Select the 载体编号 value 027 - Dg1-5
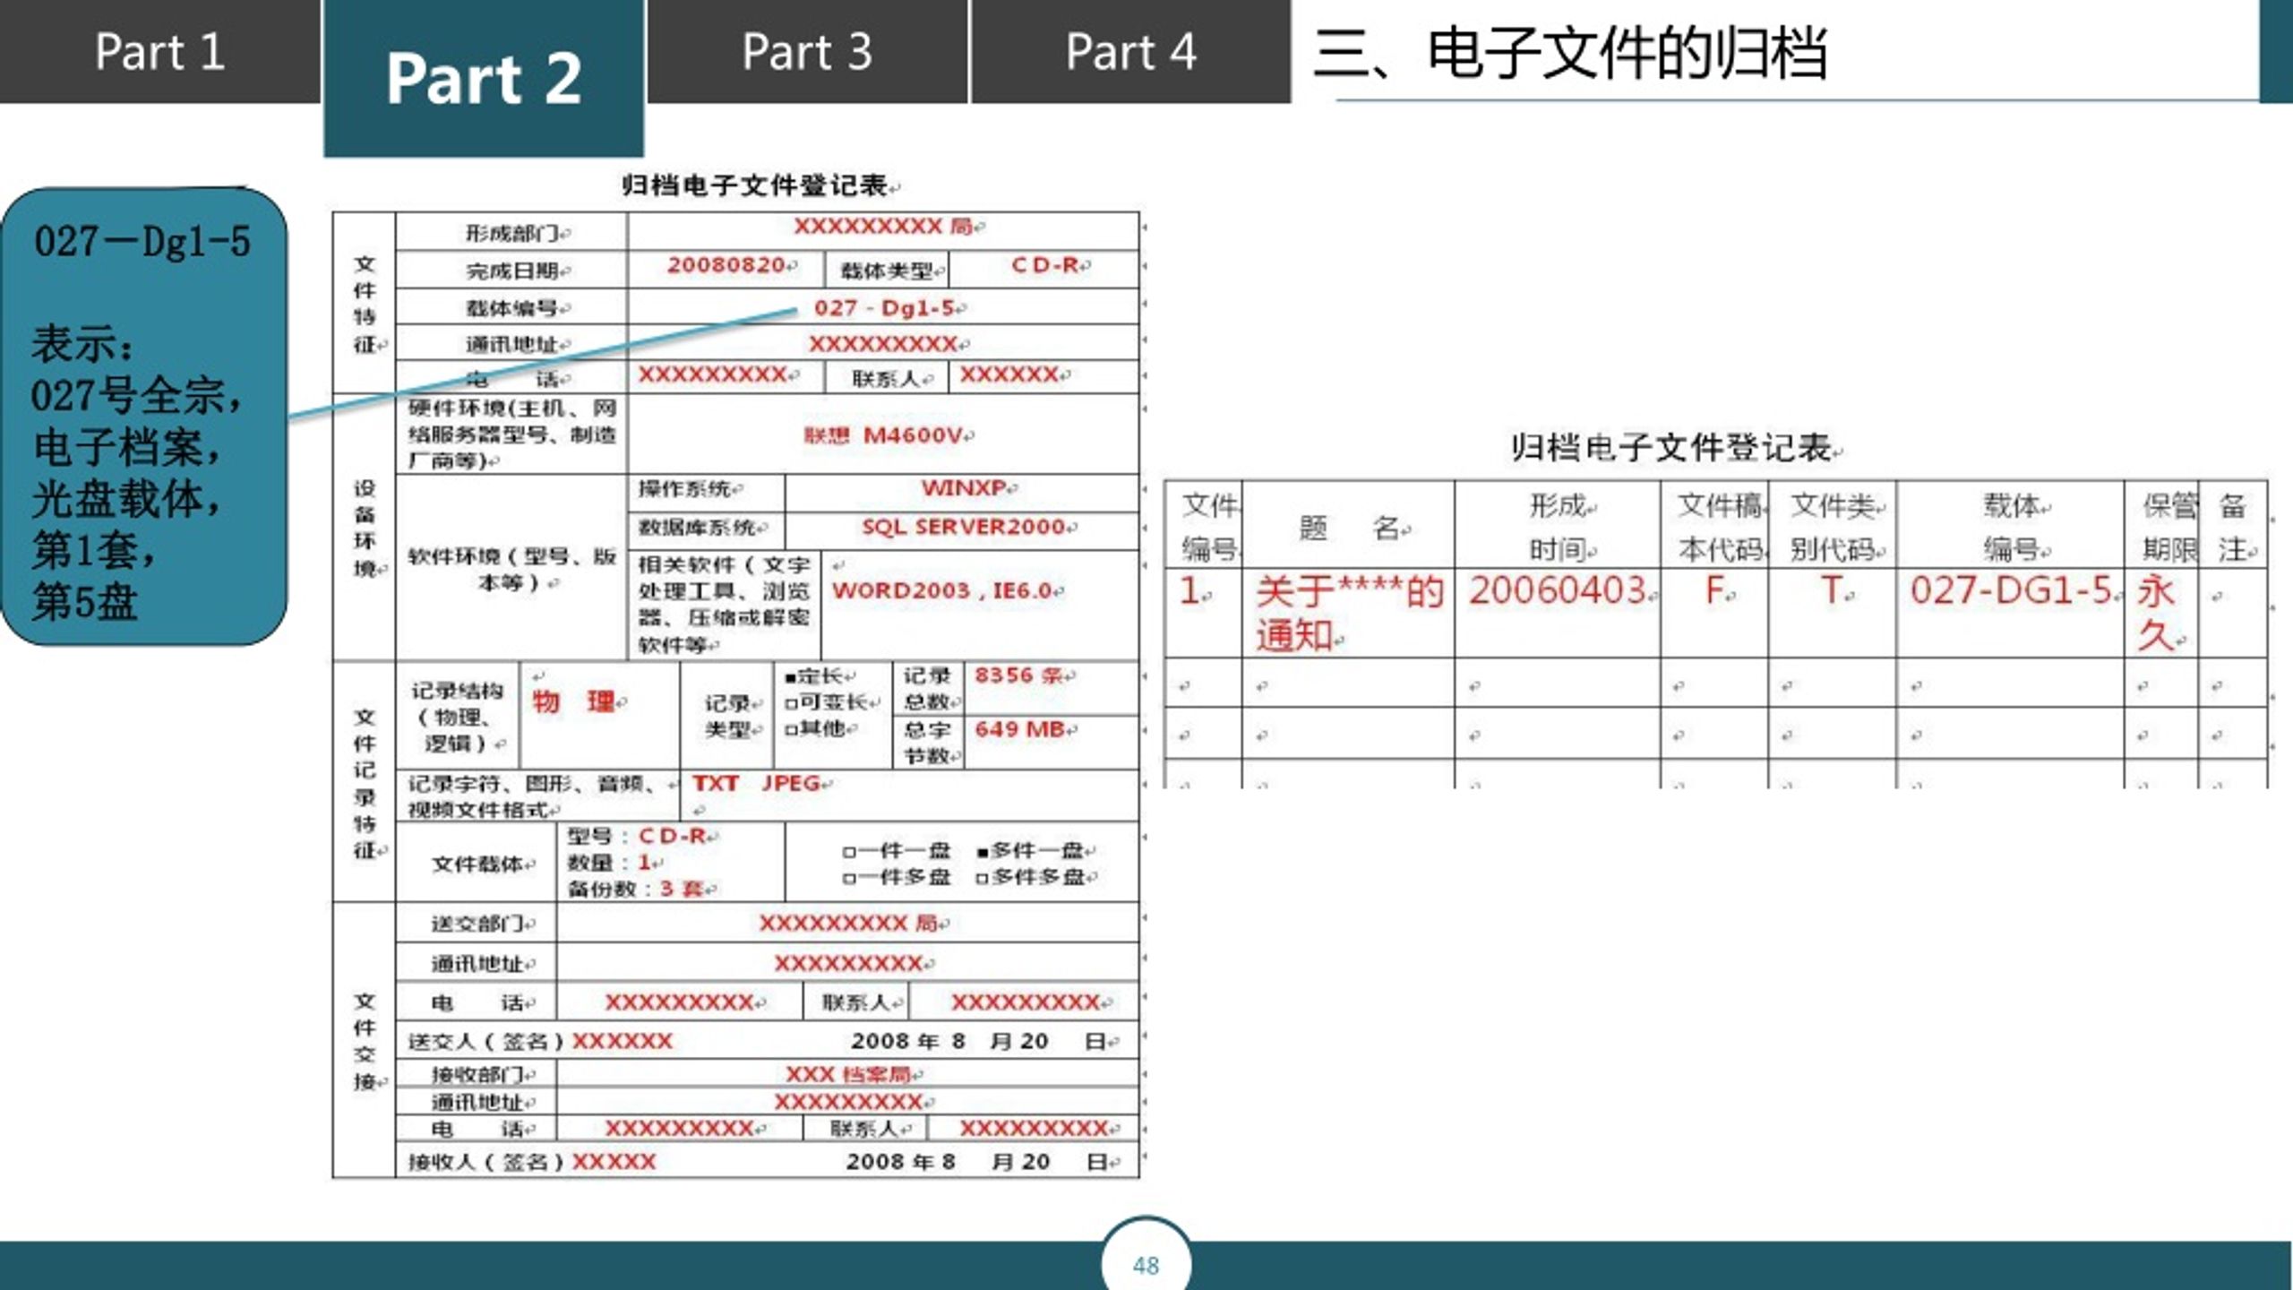2293x1290 pixels. click(884, 307)
